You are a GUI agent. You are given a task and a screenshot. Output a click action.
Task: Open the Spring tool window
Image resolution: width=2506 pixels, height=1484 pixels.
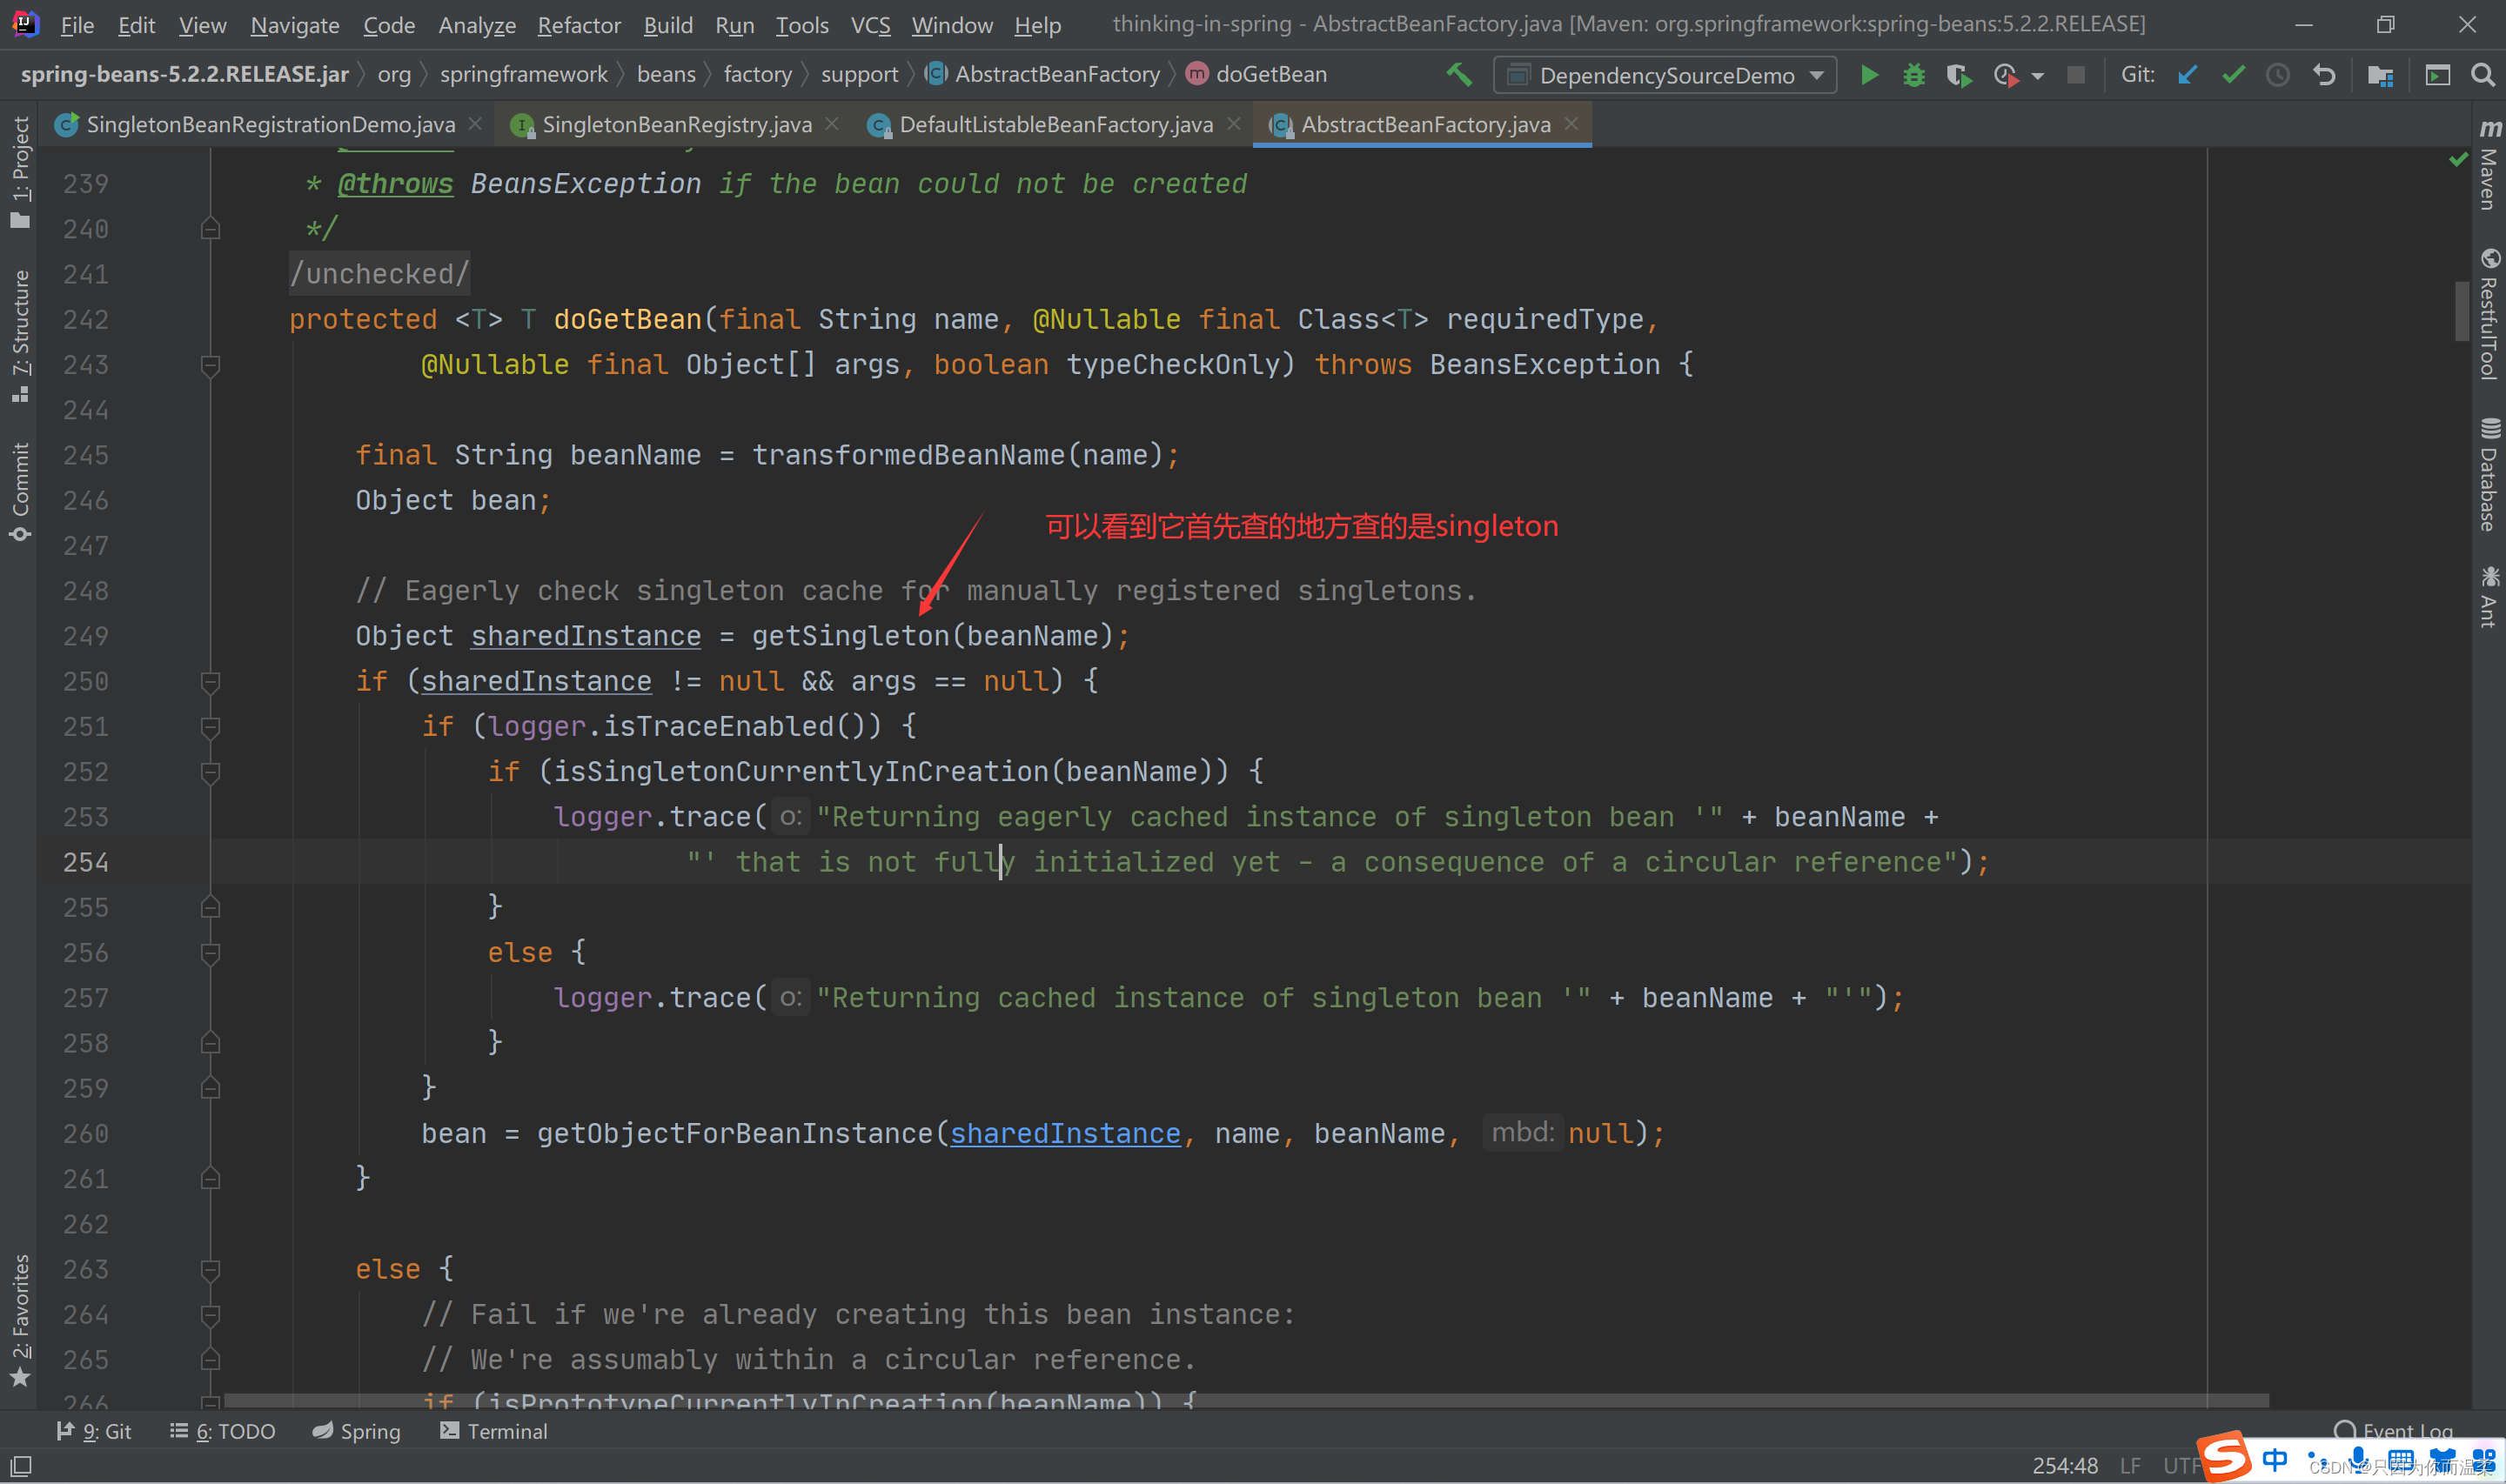click(356, 1431)
